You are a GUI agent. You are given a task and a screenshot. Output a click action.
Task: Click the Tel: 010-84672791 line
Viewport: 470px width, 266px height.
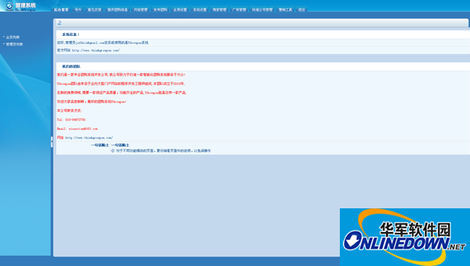(72, 120)
